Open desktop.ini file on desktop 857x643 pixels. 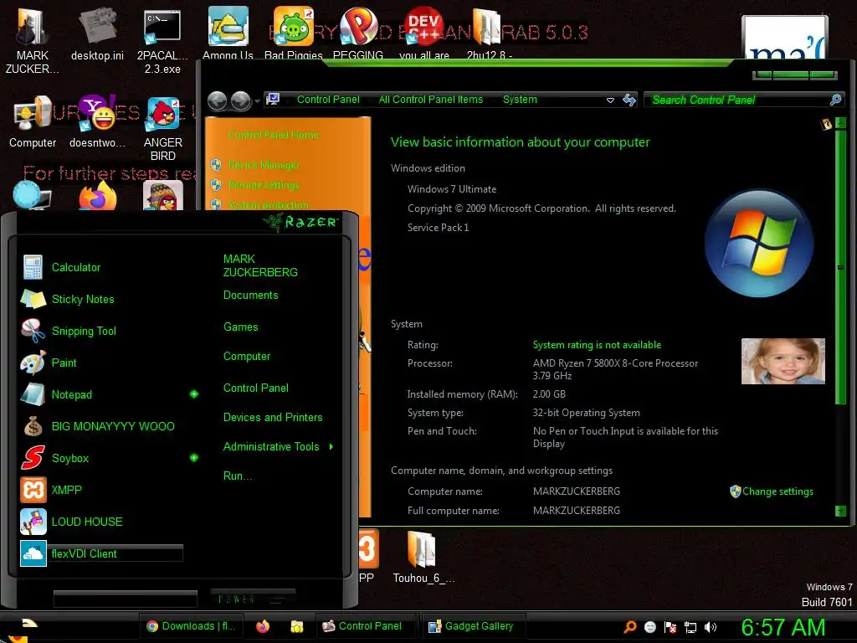97,35
